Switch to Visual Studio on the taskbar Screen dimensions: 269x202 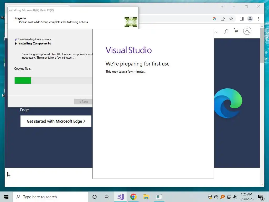tap(121, 197)
